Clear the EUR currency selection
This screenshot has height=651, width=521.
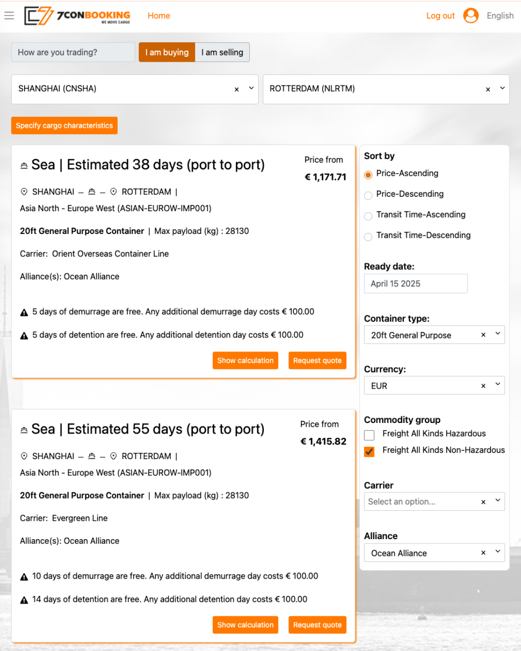click(483, 386)
